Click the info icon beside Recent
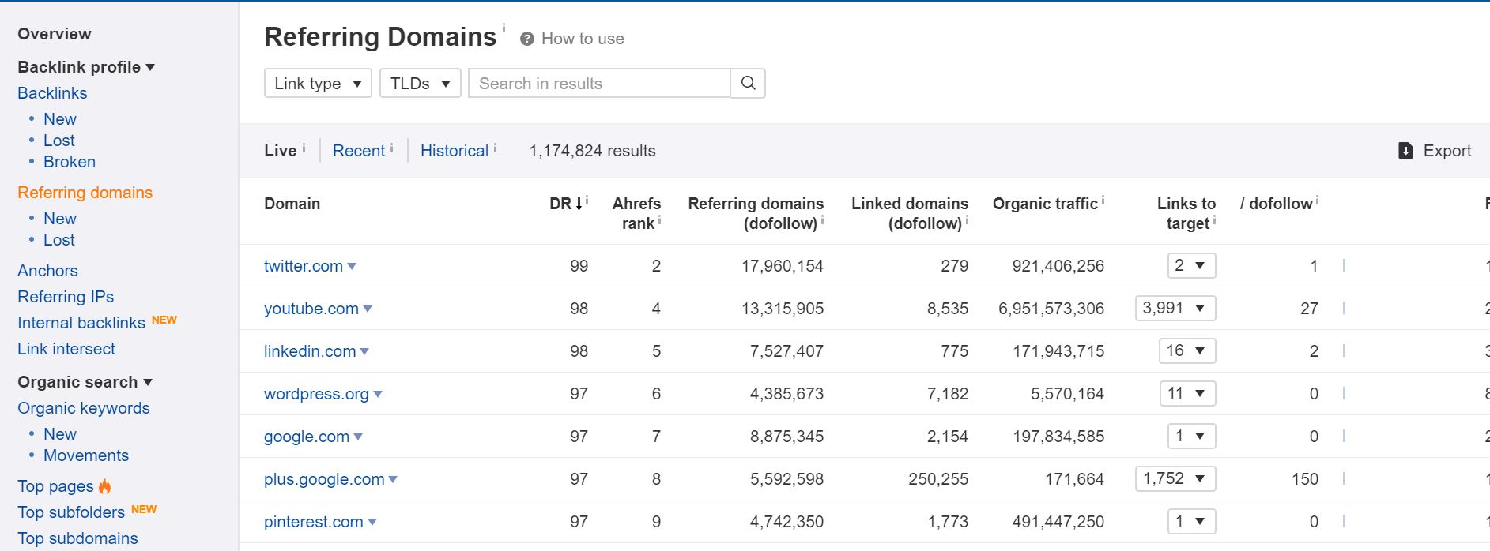The image size is (1490, 551). click(391, 148)
